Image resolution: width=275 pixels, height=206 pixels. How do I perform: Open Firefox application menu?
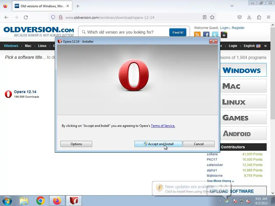coord(269,17)
